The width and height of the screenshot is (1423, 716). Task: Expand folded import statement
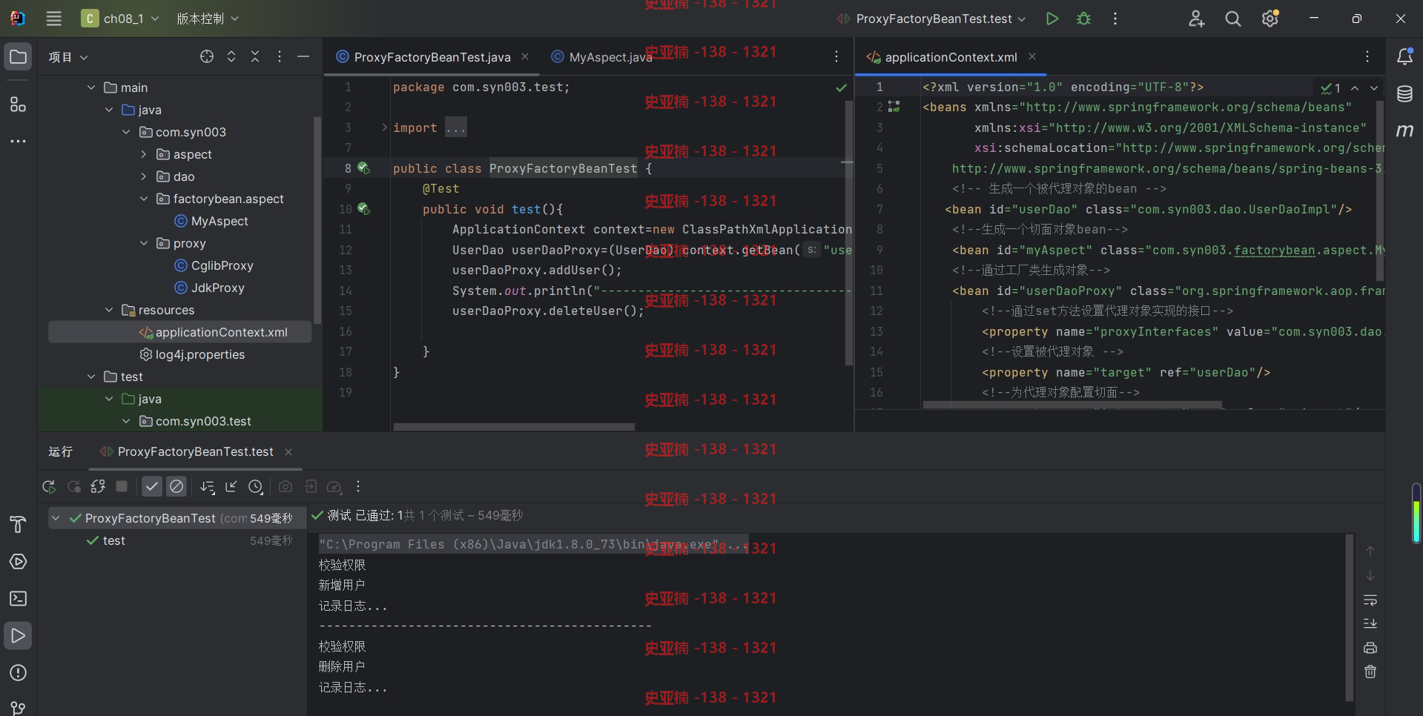[384, 127]
